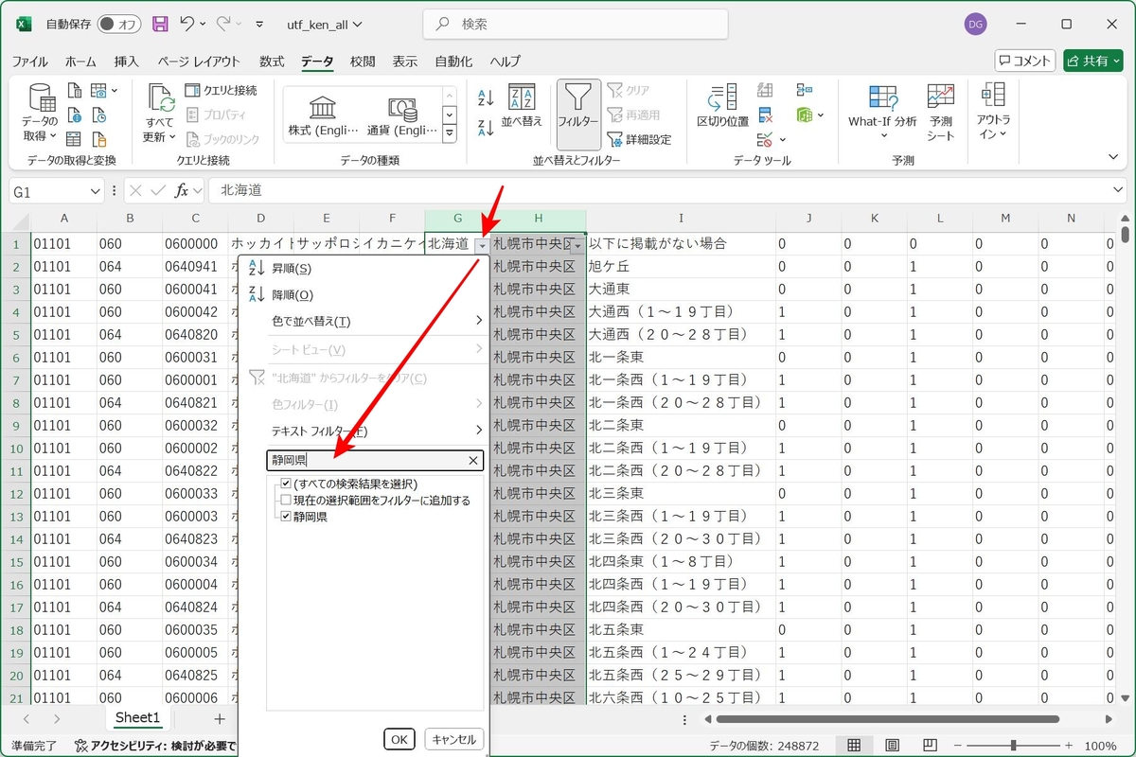Screen dimensions: 1136x757
Task: Click Cancel (キャンセル) in filter menu
Action: pos(454,739)
